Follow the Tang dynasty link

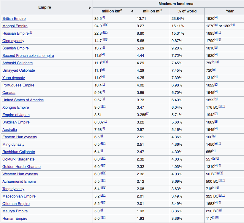(13, 189)
